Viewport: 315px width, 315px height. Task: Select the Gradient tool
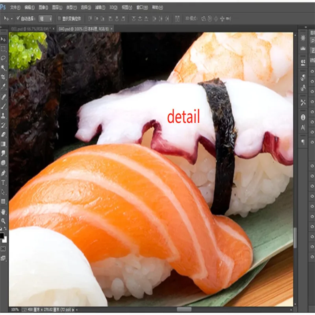pyautogui.click(x=3, y=144)
